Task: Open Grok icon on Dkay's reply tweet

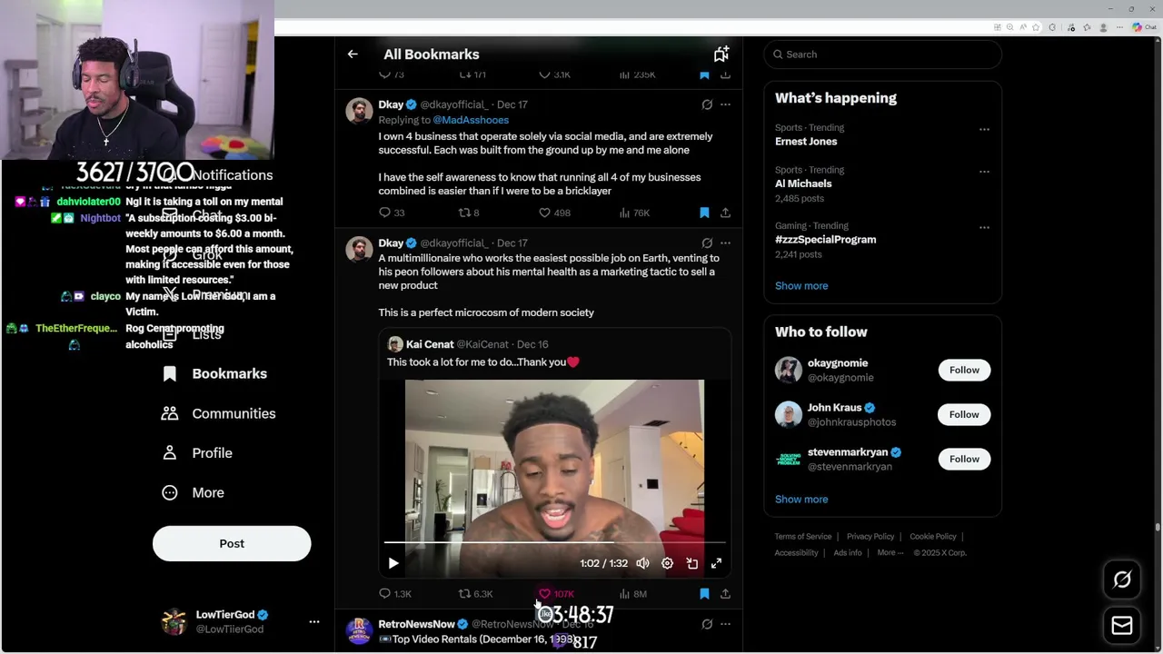Action: (707, 104)
